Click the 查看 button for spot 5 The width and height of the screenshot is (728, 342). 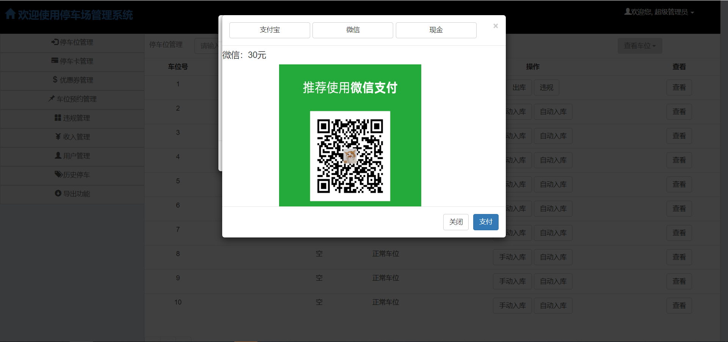coord(679,184)
